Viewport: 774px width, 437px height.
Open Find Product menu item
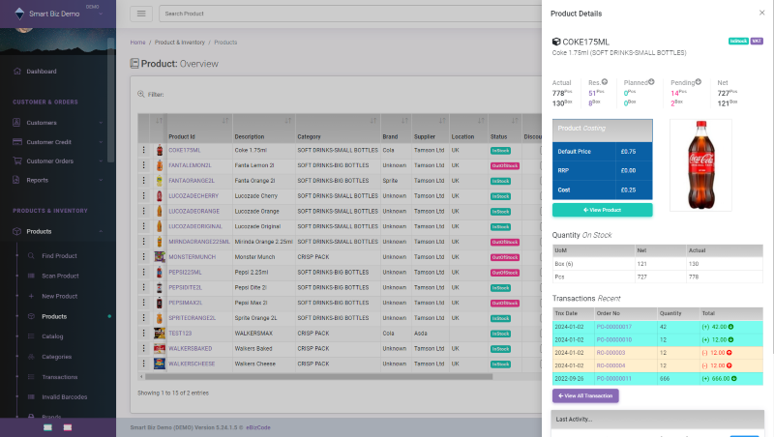[x=59, y=256]
